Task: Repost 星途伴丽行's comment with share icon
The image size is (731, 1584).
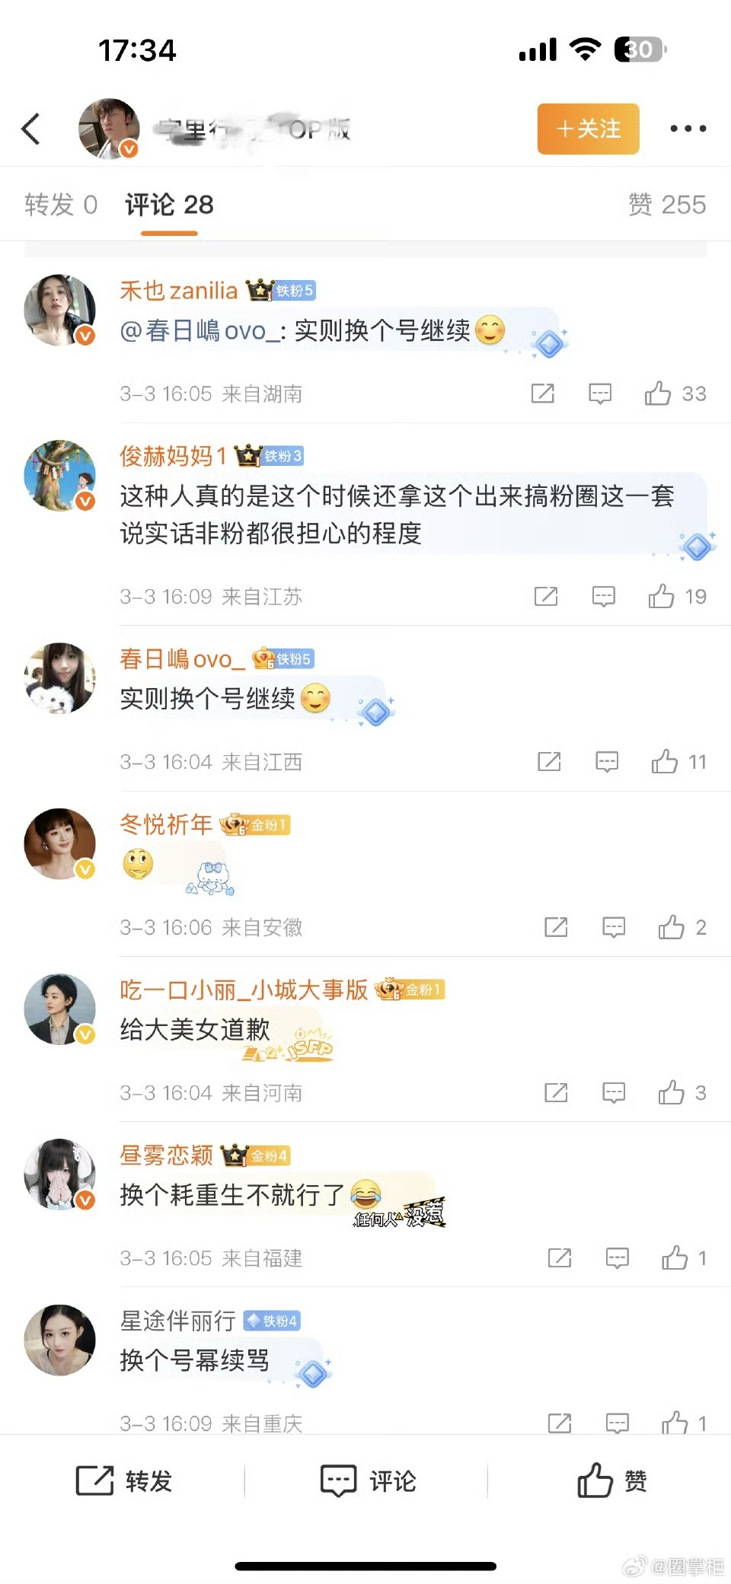Action: [560, 1423]
